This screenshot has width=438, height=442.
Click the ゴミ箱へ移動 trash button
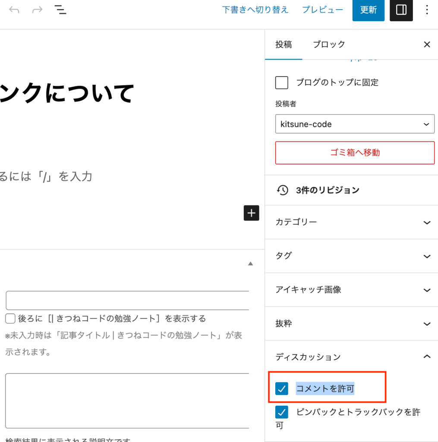tap(355, 153)
